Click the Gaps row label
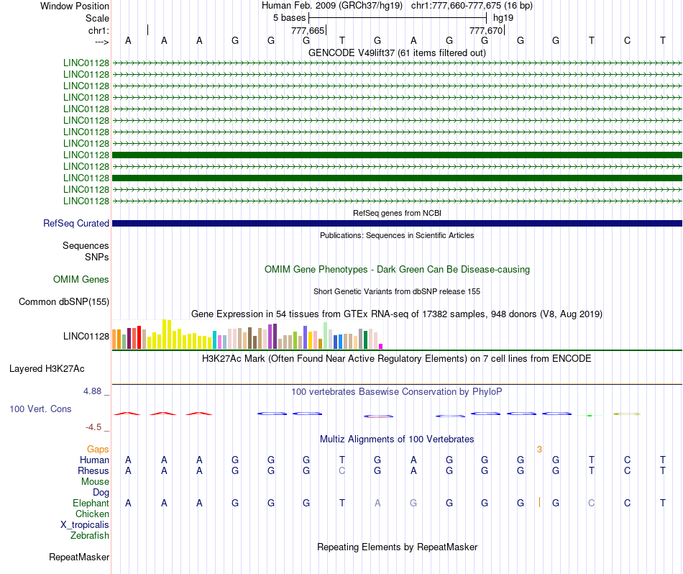The height and width of the screenshot is (574, 683). [x=98, y=449]
